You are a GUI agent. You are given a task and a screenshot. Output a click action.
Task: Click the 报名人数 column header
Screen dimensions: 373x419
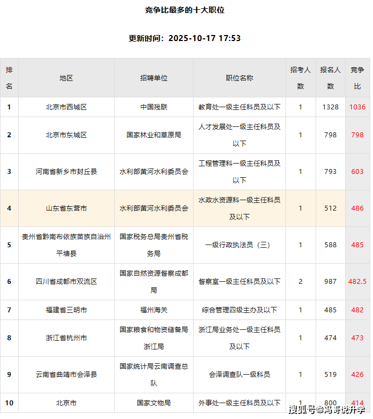pyautogui.click(x=330, y=78)
